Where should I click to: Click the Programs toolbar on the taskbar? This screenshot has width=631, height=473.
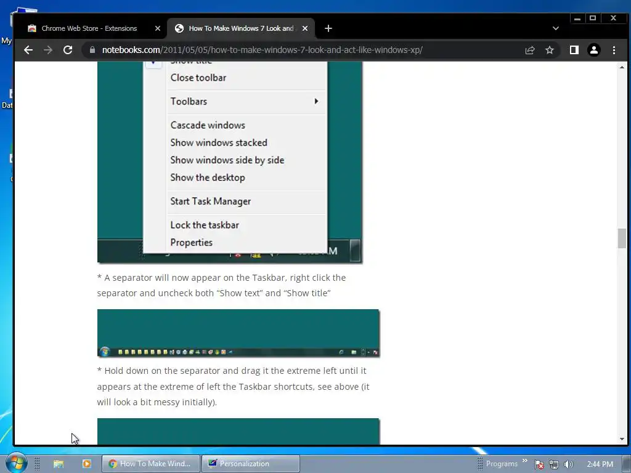pyautogui.click(x=502, y=464)
